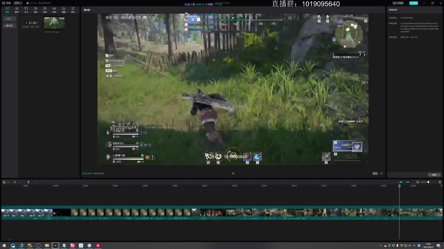This screenshot has width=444, height=249.
Task: Click the 导入素材 import button
Action: click(31, 23)
